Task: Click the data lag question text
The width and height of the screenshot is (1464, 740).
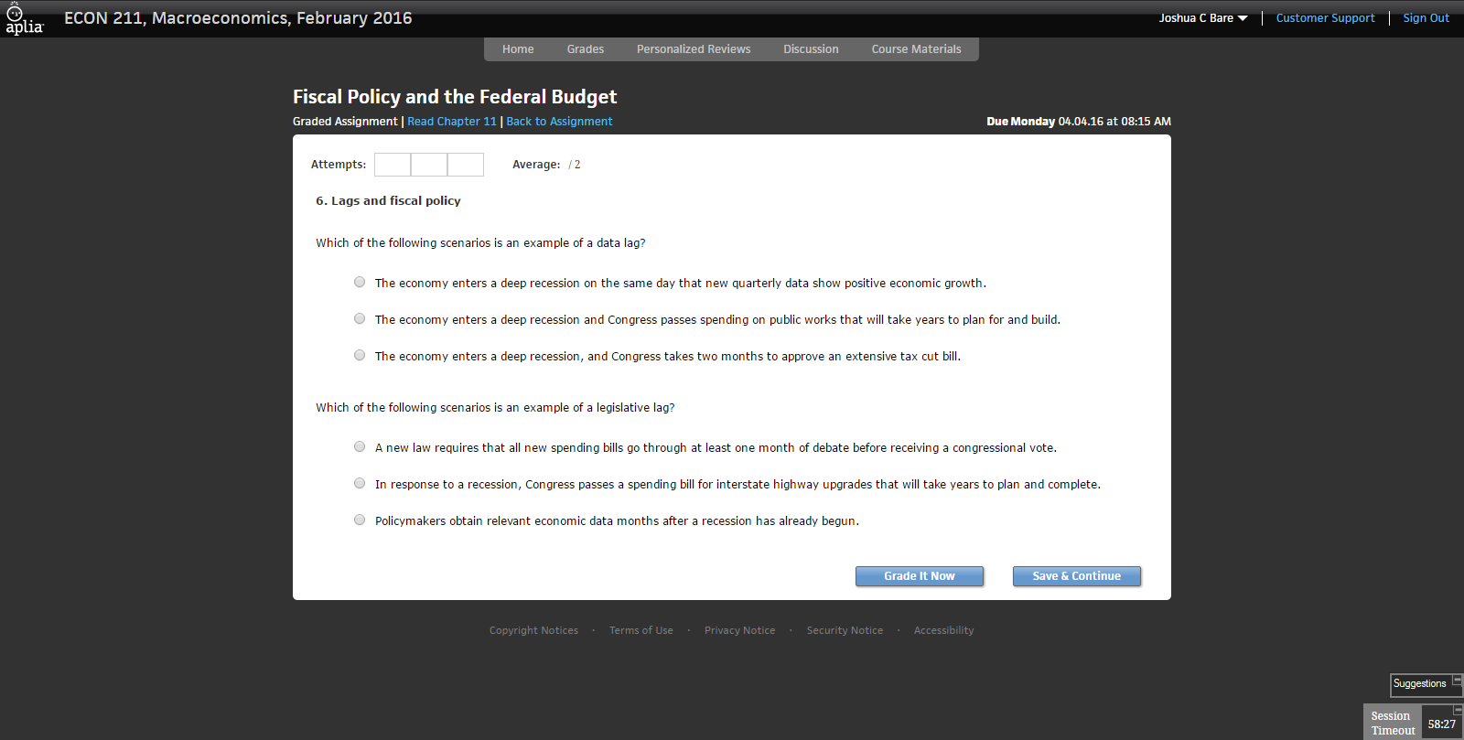Action: (x=480, y=243)
